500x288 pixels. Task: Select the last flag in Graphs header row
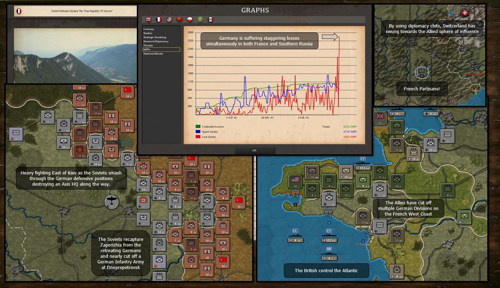tap(211, 20)
